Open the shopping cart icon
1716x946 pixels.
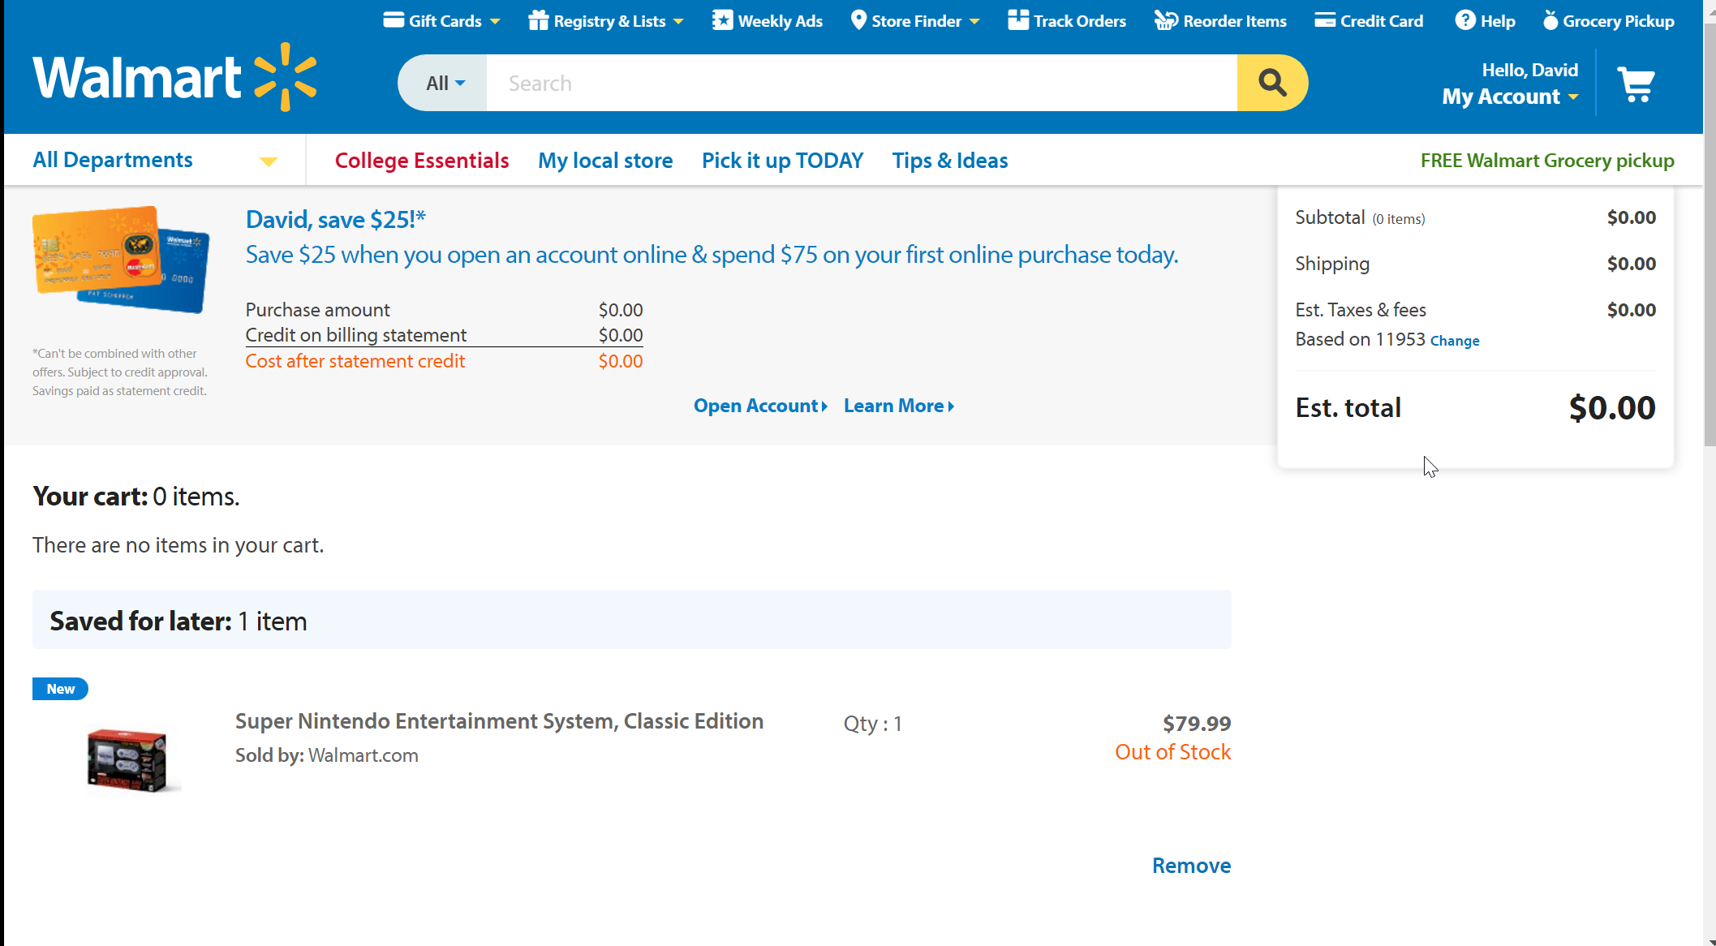pyautogui.click(x=1636, y=84)
